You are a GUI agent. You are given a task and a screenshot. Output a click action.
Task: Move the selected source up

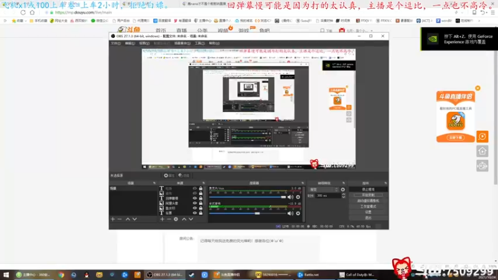click(184, 219)
